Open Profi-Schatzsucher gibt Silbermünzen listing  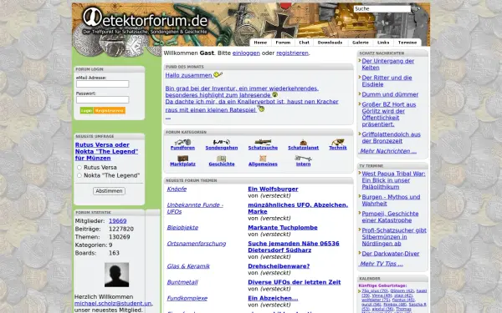click(x=394, y=237)
